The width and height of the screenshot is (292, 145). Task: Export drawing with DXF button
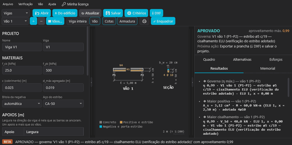[x=156, y=13]
